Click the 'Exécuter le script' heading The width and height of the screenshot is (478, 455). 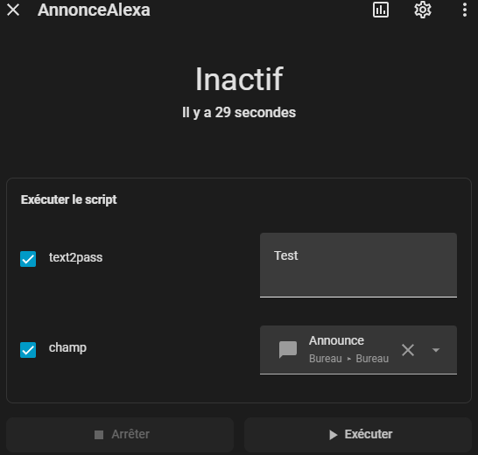tap(68, 199)
